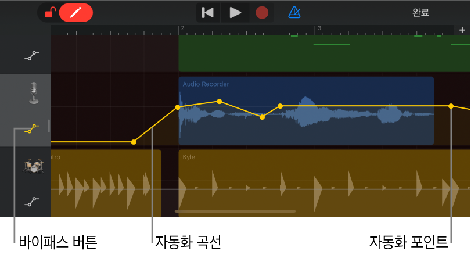
Task: Tap the 완료 button
Action: pos(420,12)
